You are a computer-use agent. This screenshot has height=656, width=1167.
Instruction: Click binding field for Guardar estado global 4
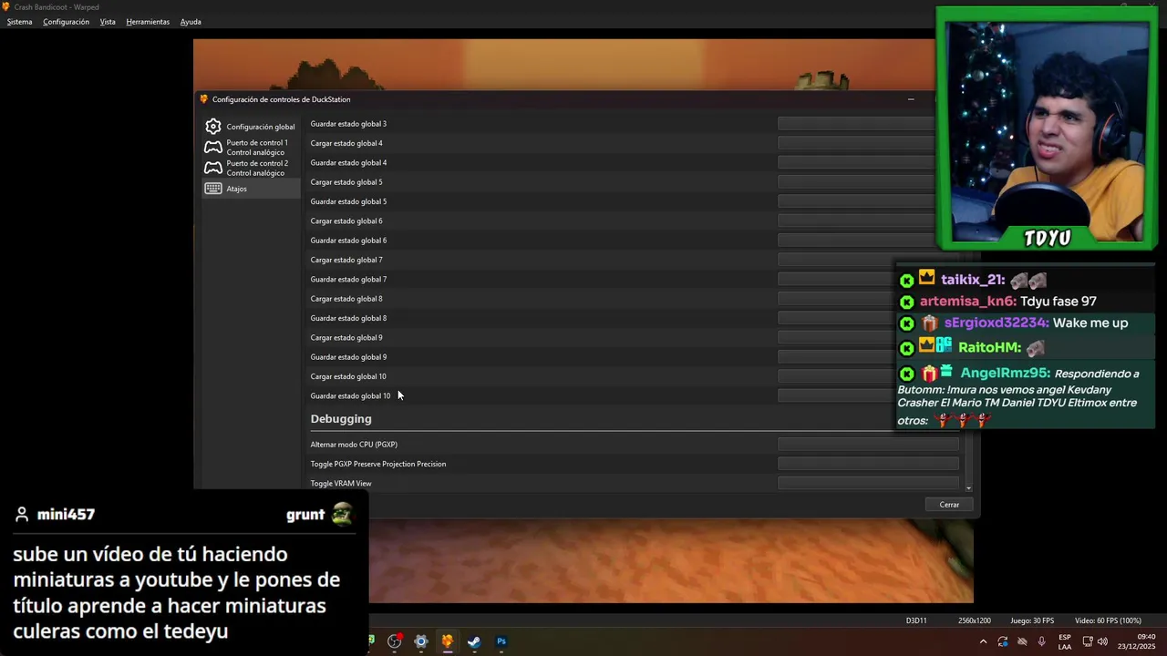click(x=856, y=162)
